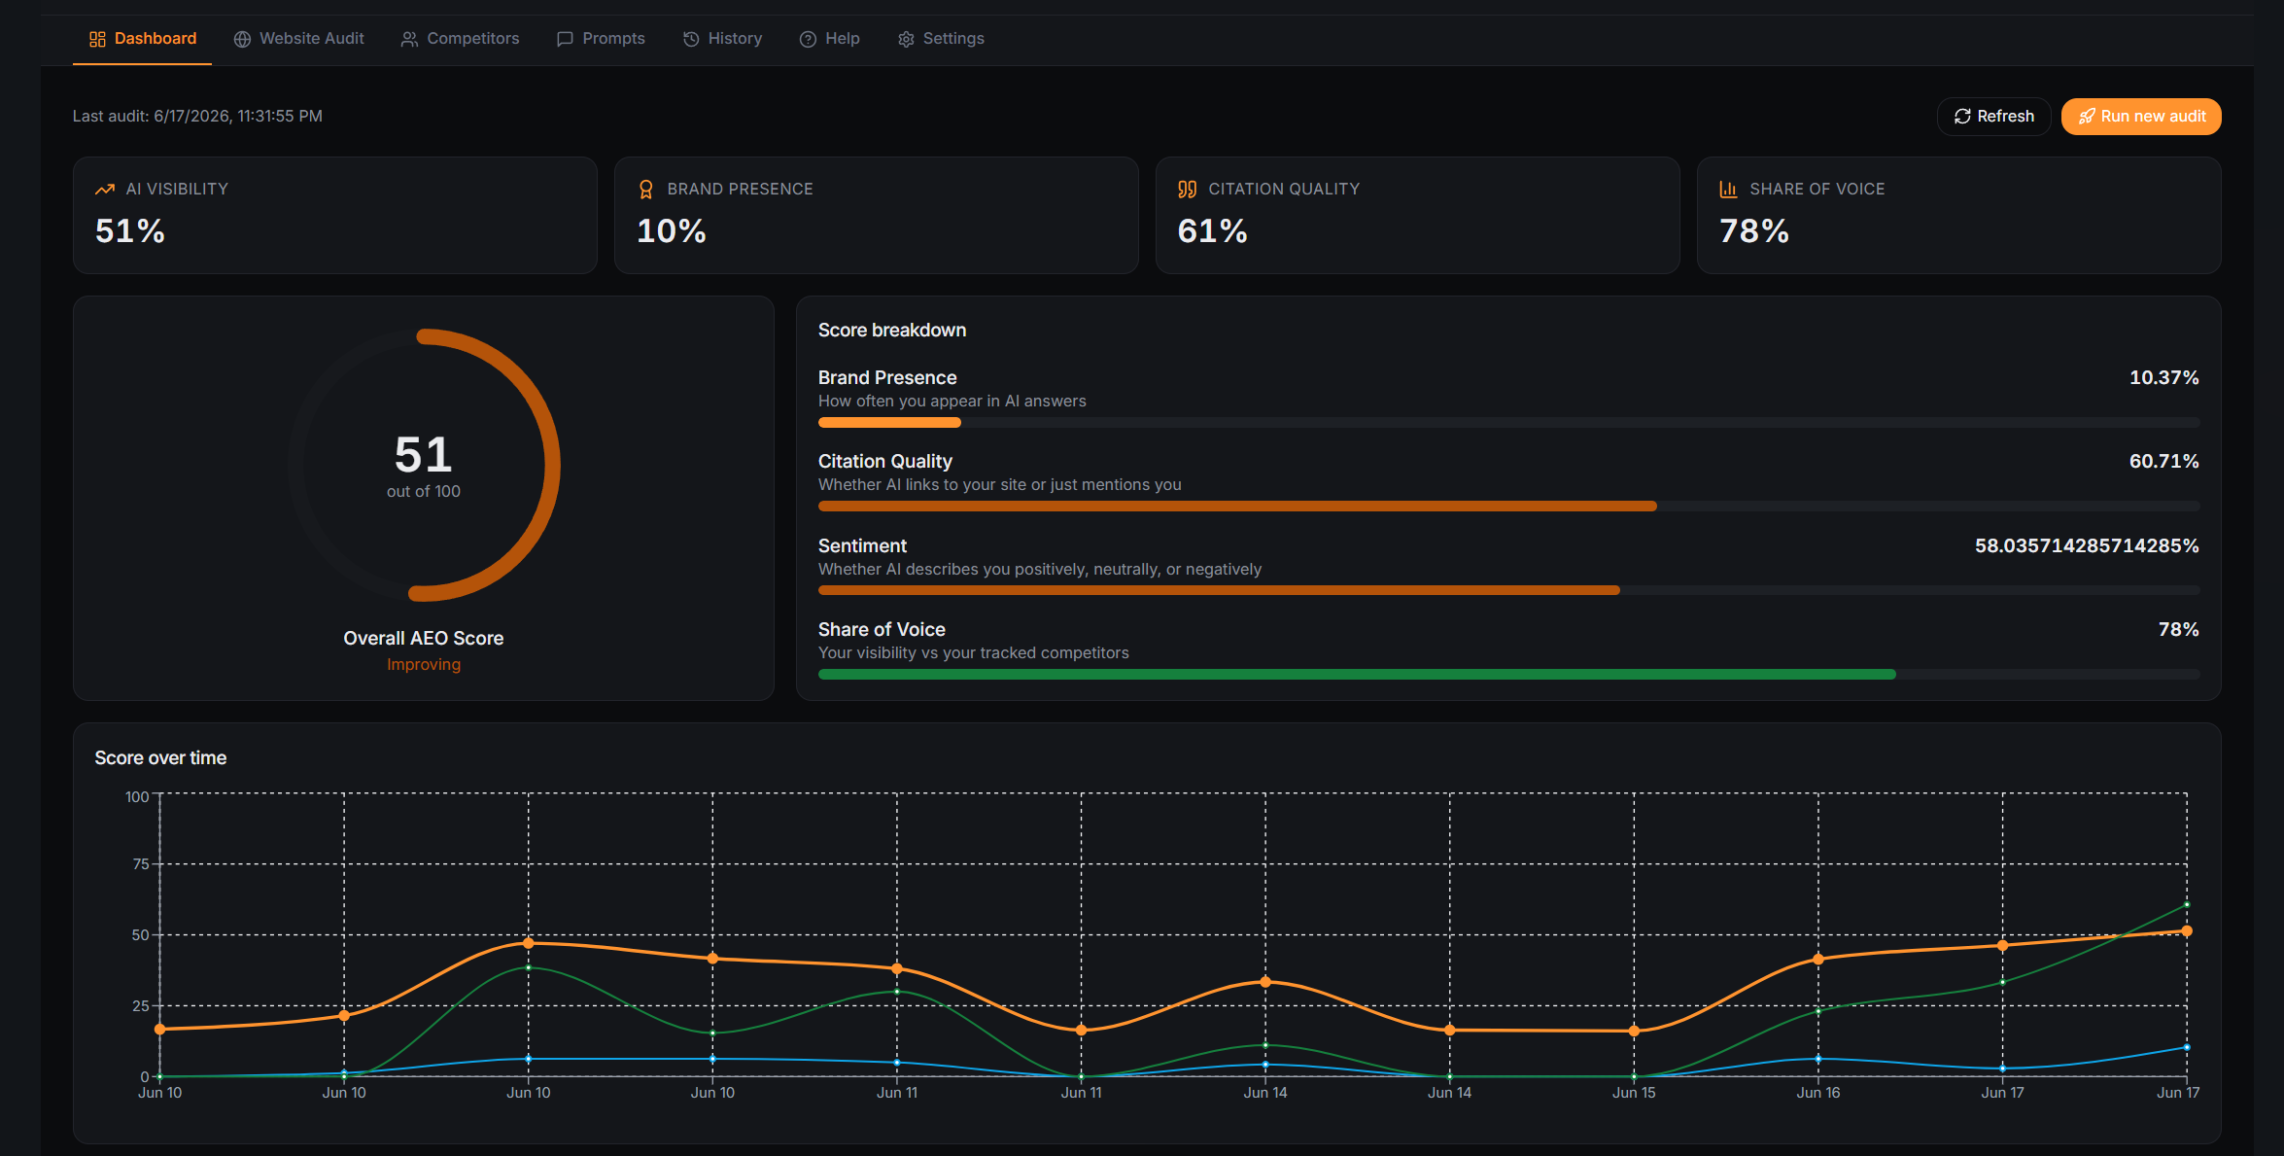2284x1156 pixels.
Task: Click the circular arrows icon in Refresh
Action: [1962, 117]
